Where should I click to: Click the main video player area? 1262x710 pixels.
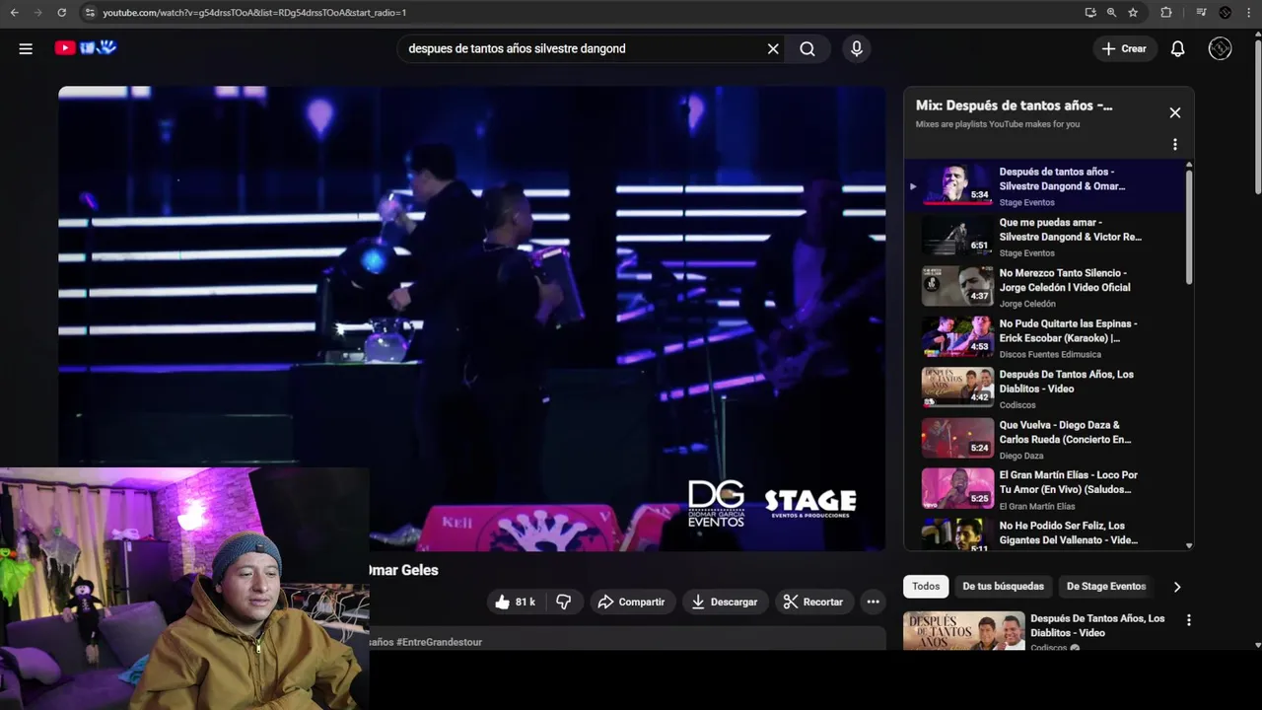point(471,318)
